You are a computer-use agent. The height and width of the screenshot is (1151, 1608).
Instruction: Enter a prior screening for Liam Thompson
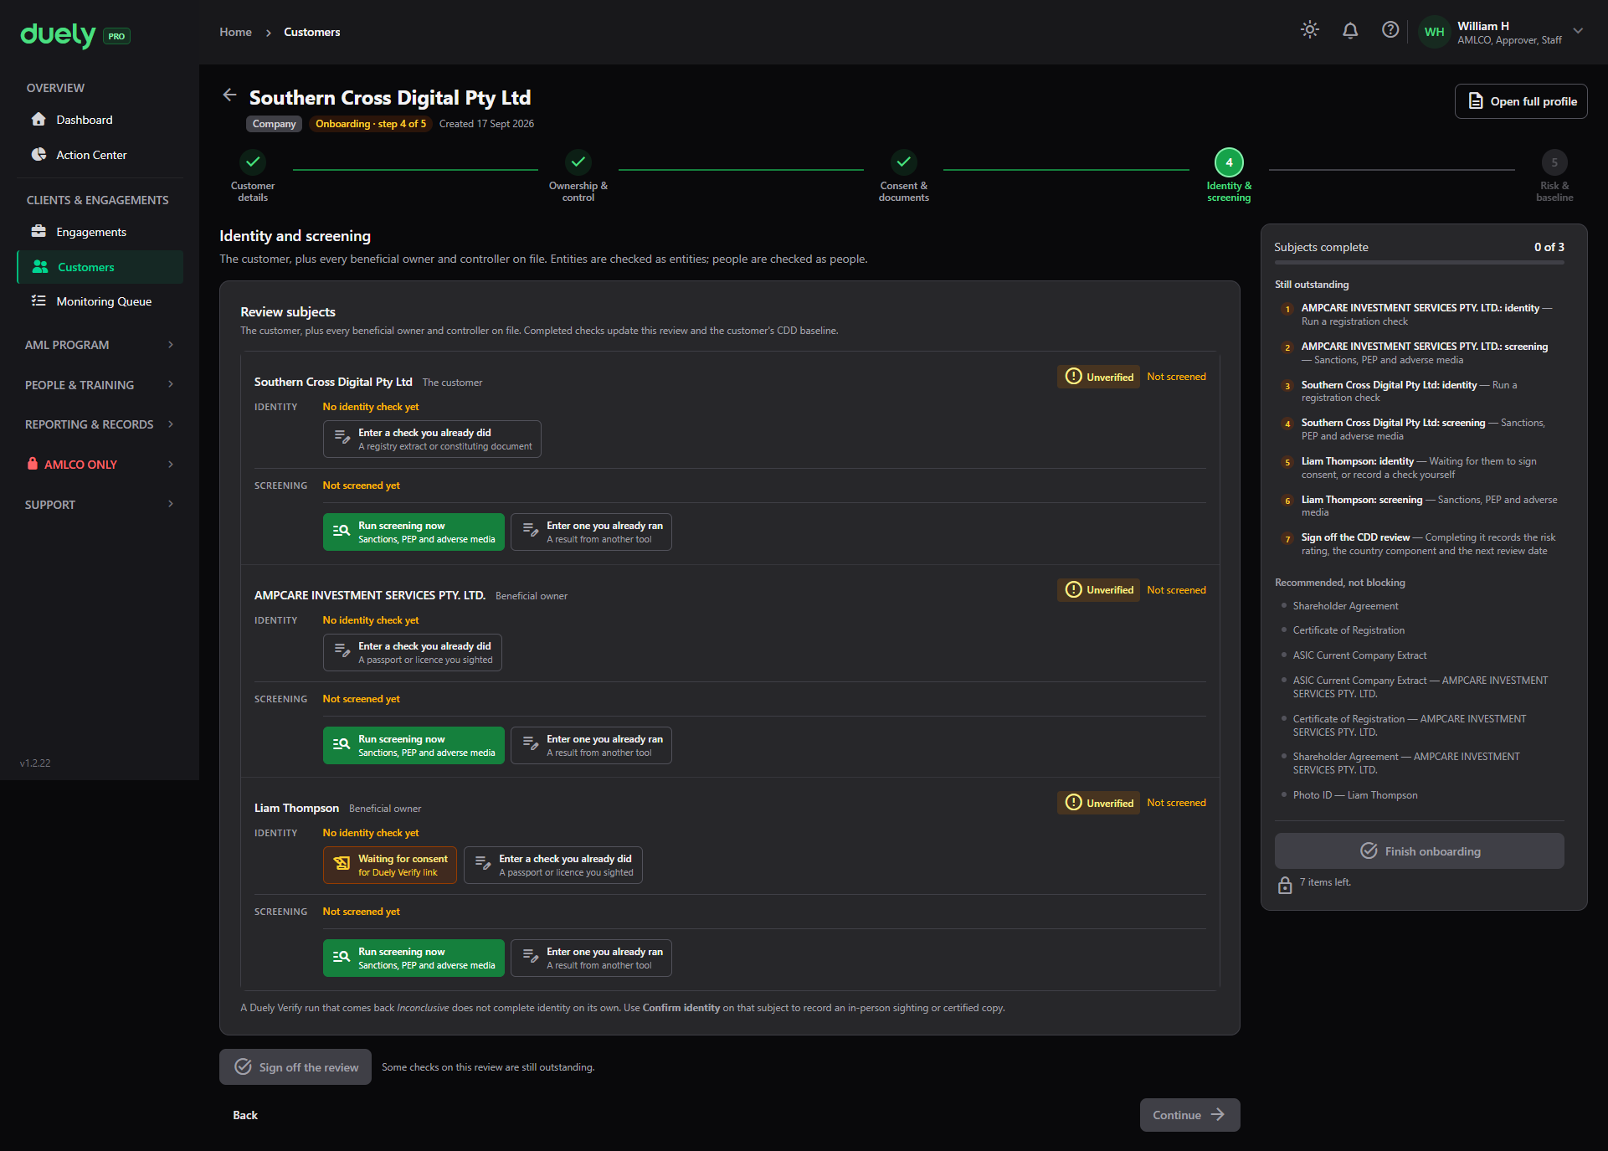tap(591, 958)
